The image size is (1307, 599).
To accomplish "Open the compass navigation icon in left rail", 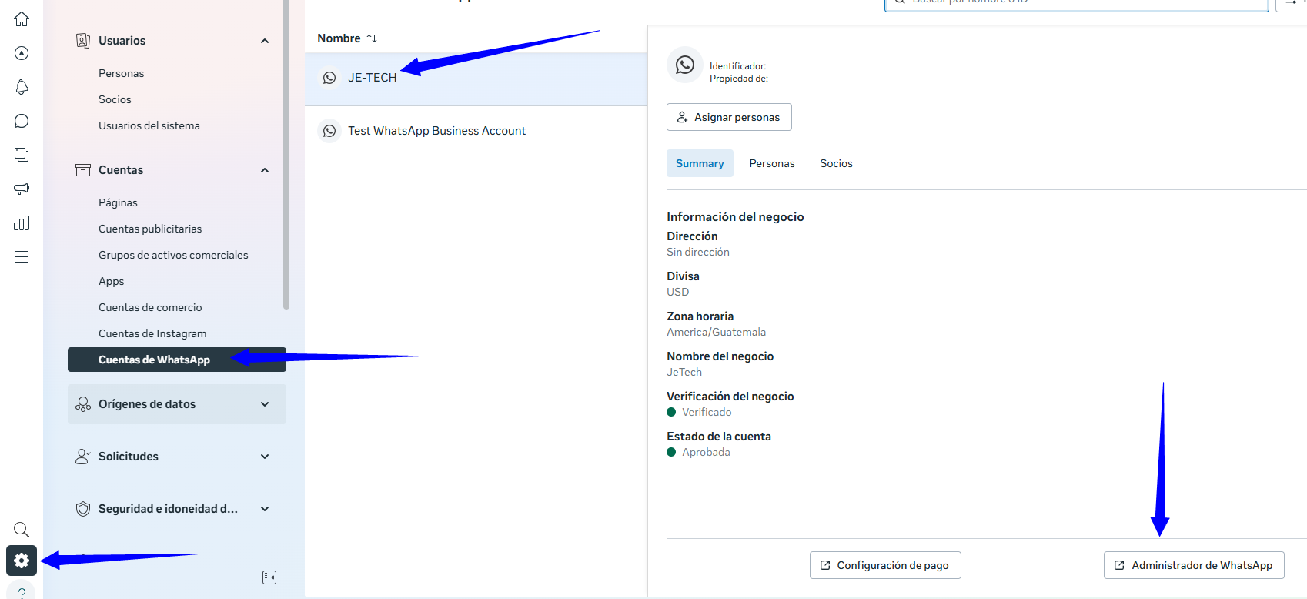I will (x=22, y=53).
